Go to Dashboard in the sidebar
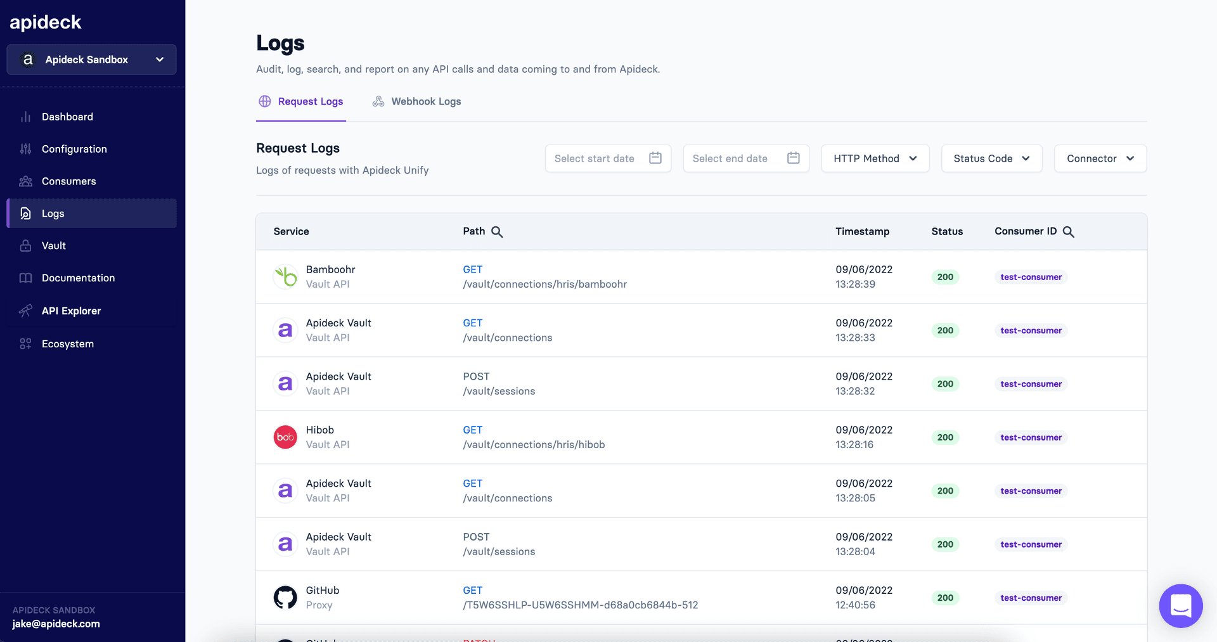 coord(91,117)
